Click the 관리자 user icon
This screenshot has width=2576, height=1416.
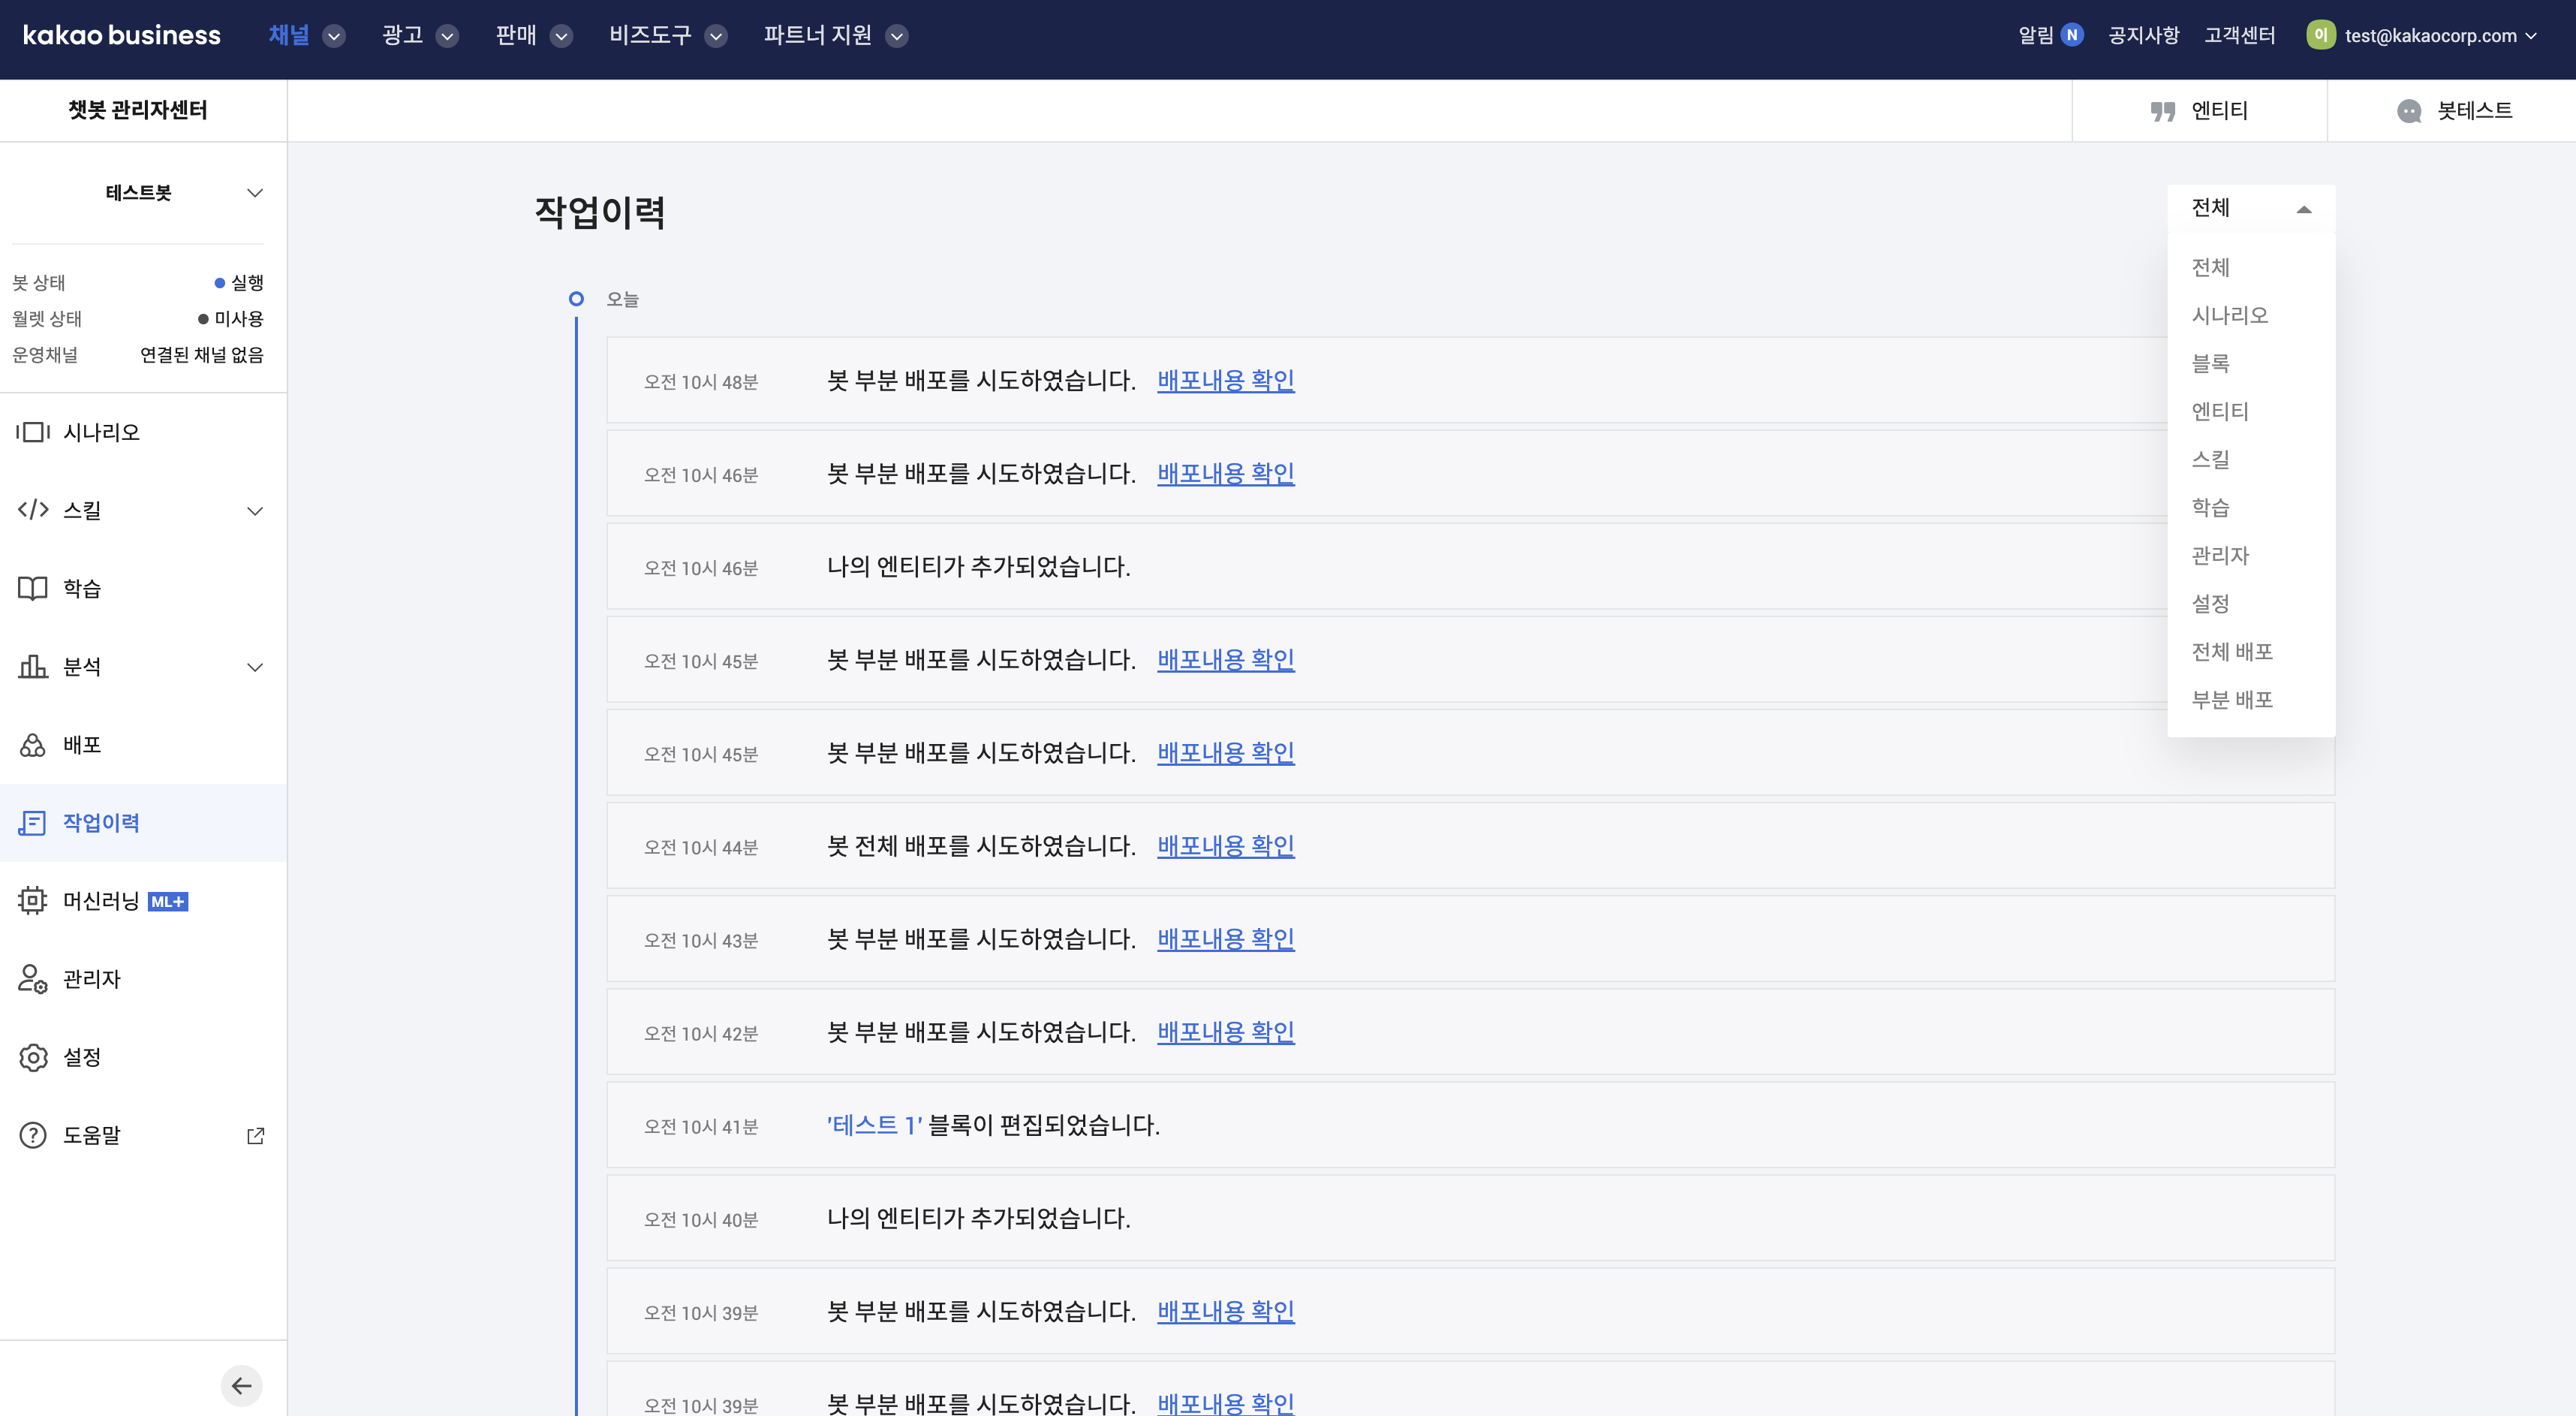(x=33, y=979)
